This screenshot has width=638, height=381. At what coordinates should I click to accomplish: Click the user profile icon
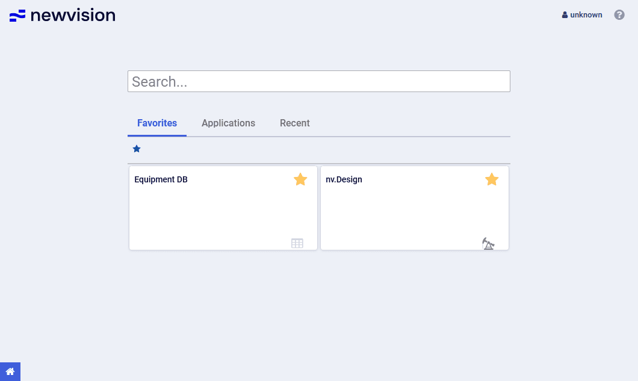[x=565, y=15]
